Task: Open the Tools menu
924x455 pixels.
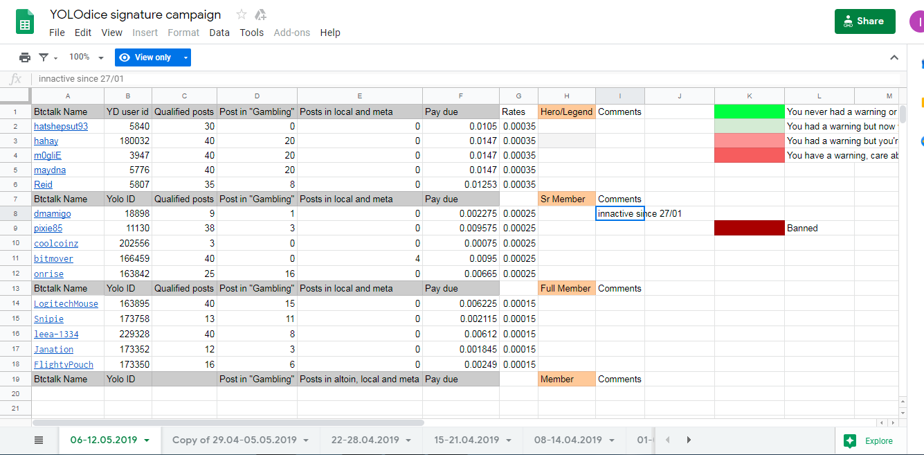Action: (252, 33)
